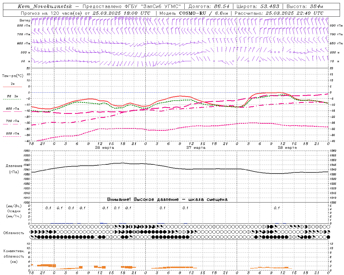Click the '26 марта' date label
Image resolution: width=344 pixels, height=275 pixels.
click(x=105, y=148)
